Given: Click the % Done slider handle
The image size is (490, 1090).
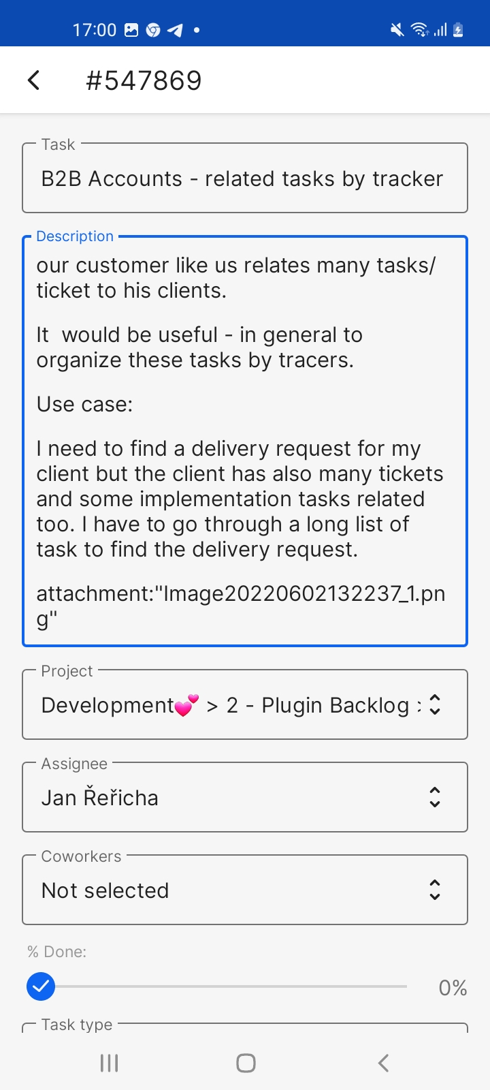Looking at the screenshot, I should 41,986.
